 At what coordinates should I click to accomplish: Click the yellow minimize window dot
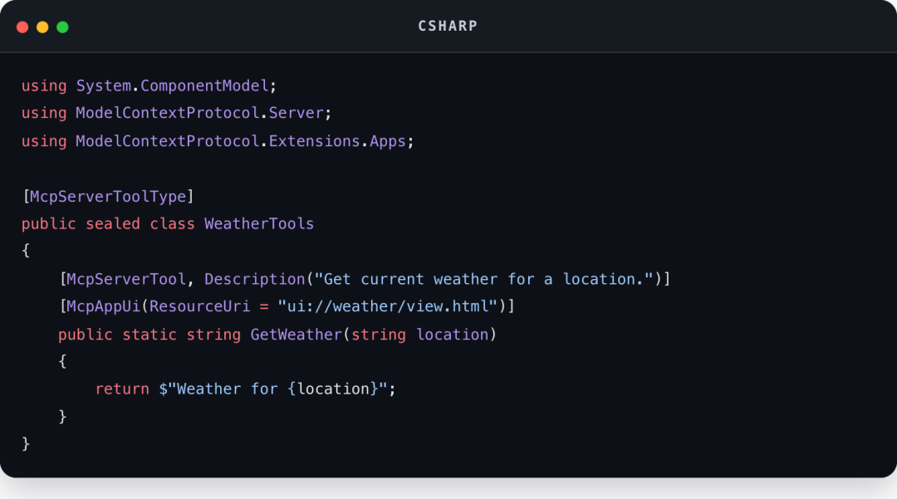click(x=42, y=27)
